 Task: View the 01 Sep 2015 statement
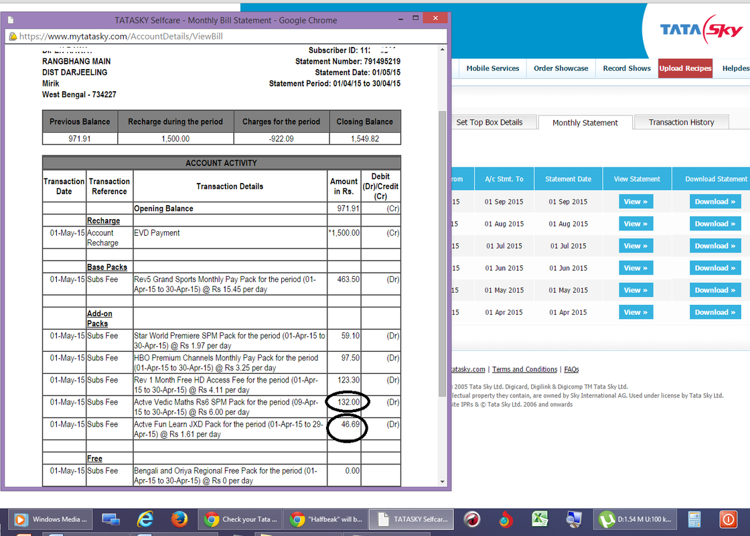pyautogui.click(x=635, y=202)
